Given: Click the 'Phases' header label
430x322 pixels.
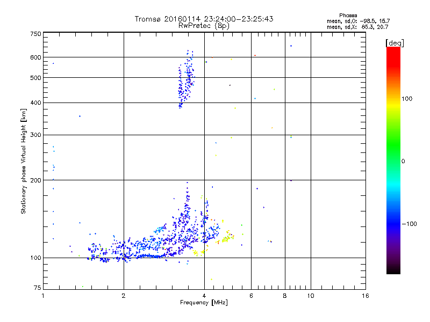Looking at the screenshot, I should [348, 16].
